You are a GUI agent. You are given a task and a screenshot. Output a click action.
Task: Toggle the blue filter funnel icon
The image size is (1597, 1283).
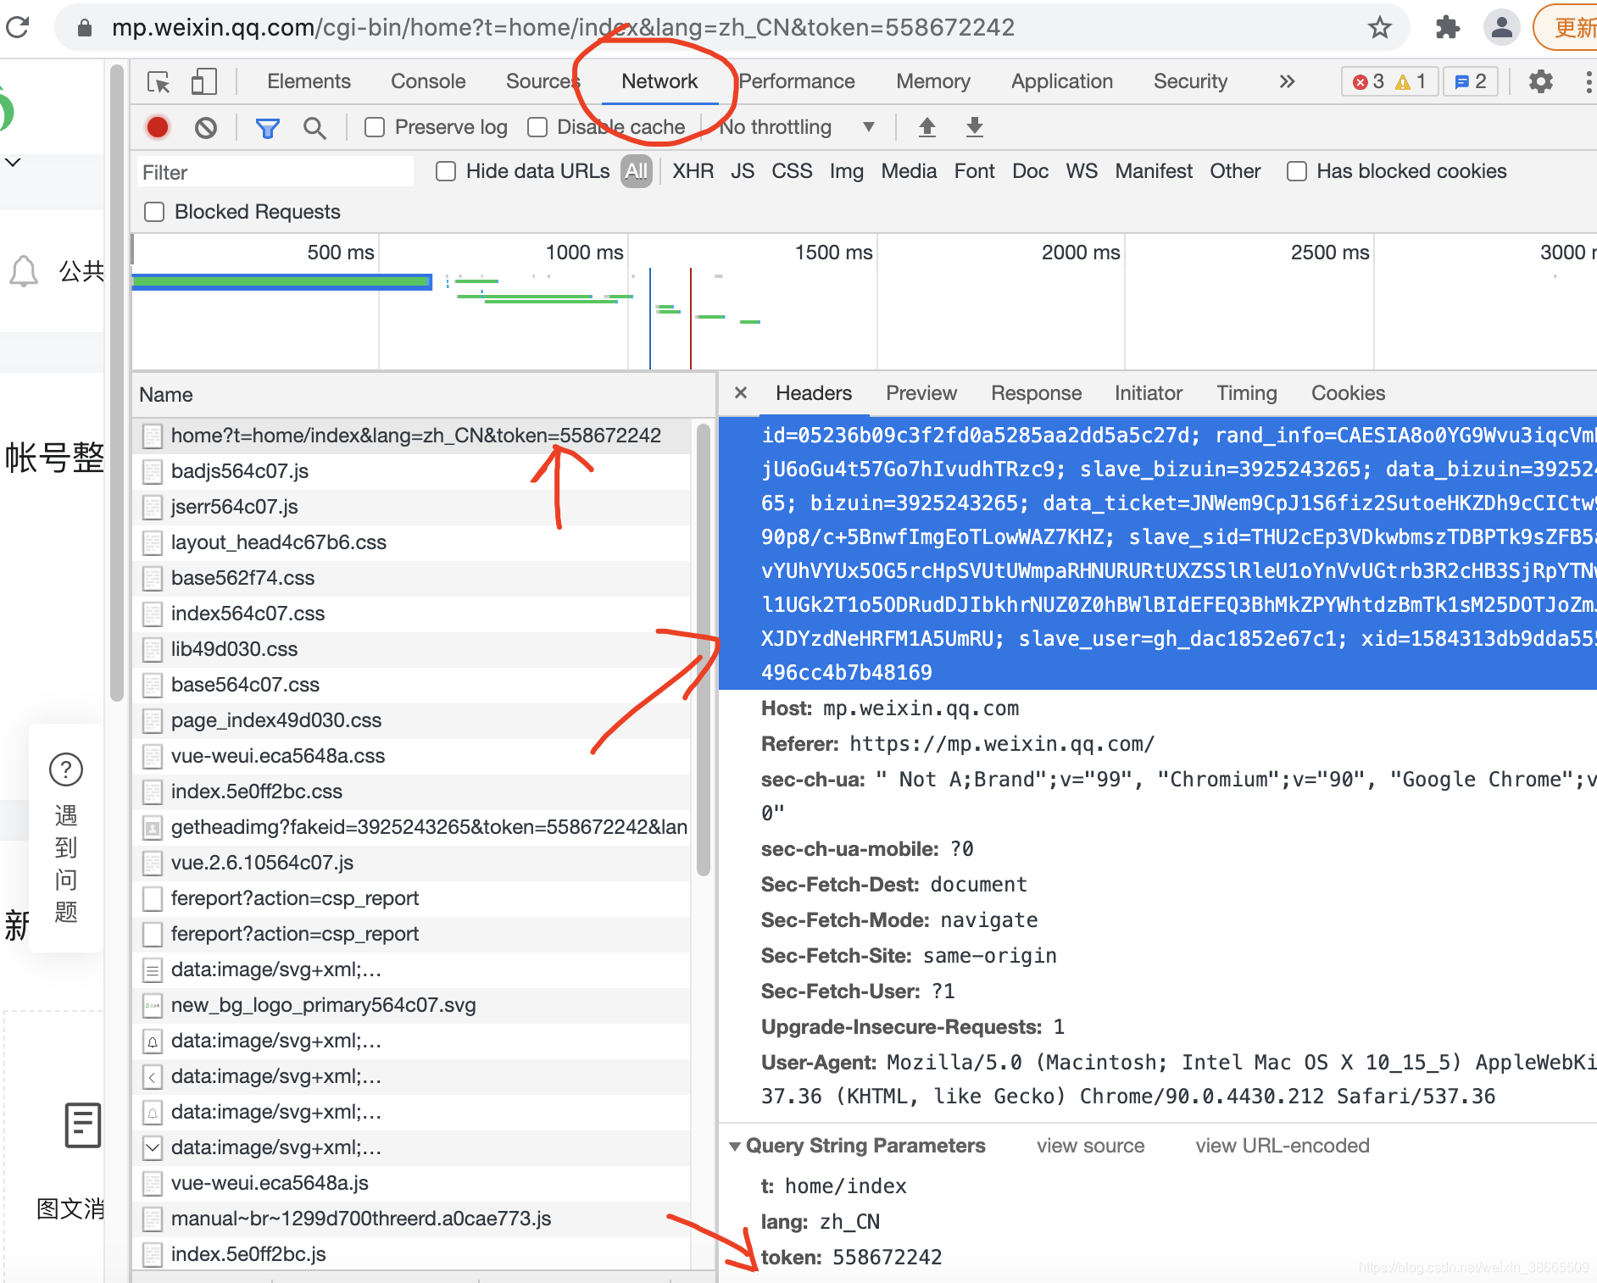pos(268,128)
